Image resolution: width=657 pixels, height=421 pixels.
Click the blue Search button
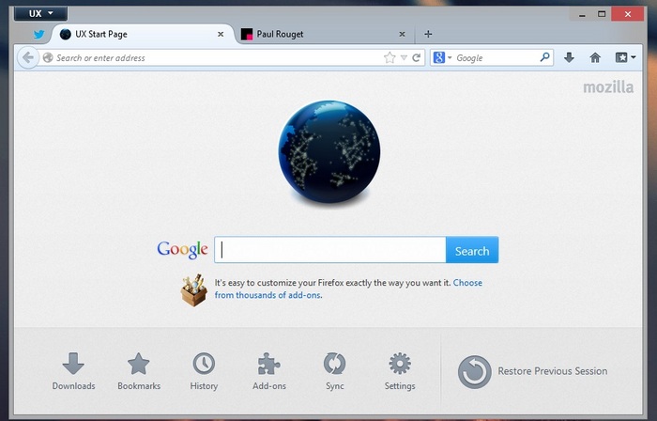tap(472, 250)
